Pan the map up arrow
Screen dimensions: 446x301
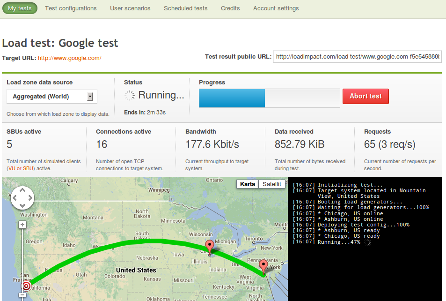click(22, 190)
